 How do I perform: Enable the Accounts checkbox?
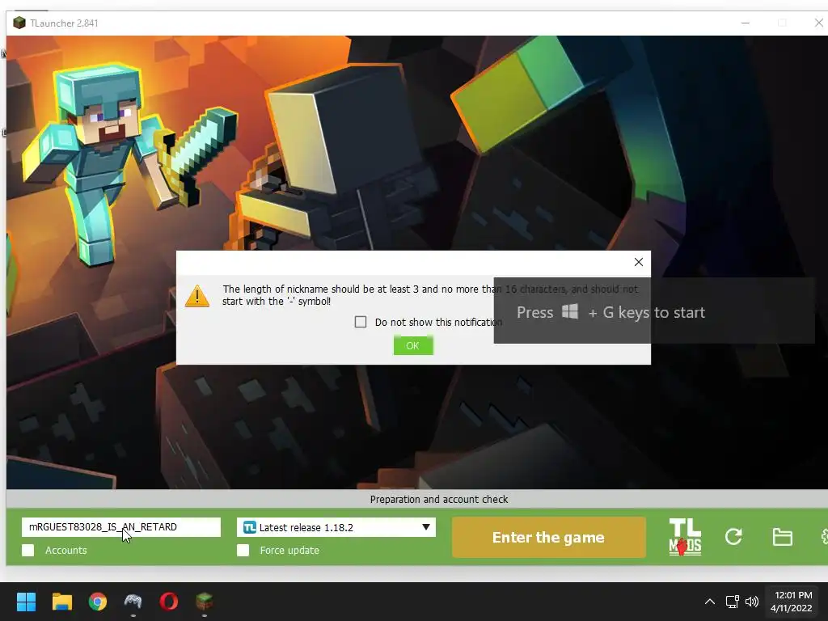pos(28,550)
